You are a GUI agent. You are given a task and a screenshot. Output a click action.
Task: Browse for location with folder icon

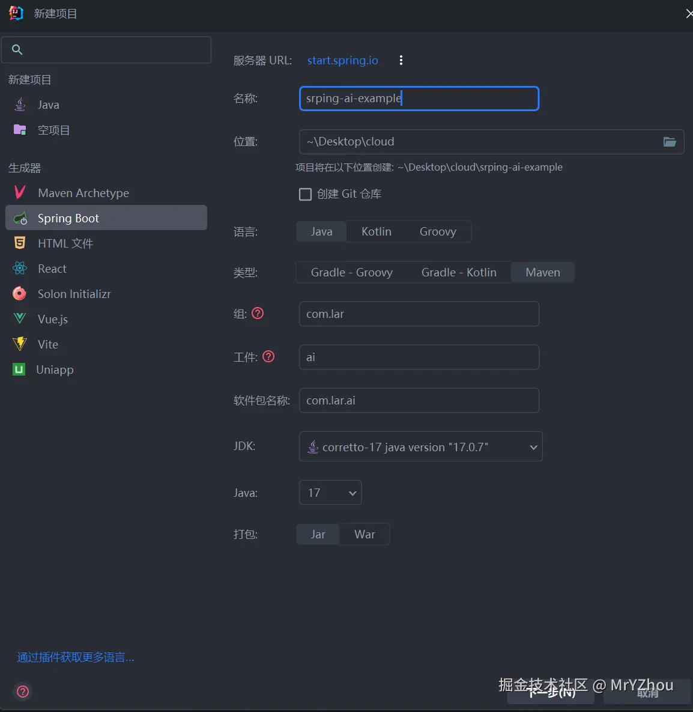(670, 142)
